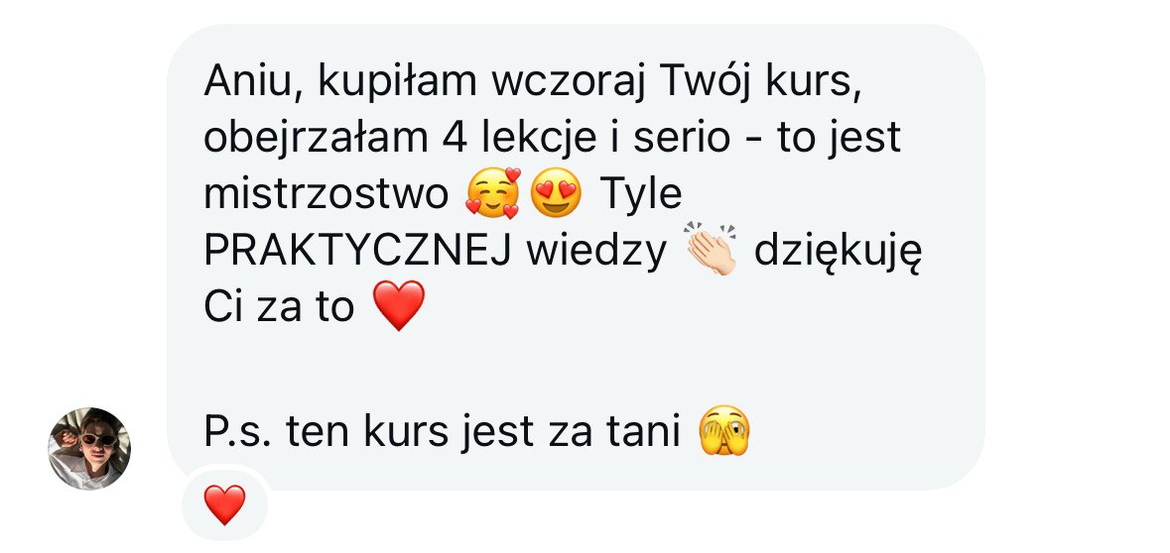This screenshot has width=1170, height=553.
Task: Tap the word 'wiedzy'
Action: pos(595,253)
